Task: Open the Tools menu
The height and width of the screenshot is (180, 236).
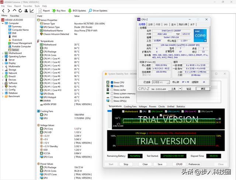Action: (37, 6)
